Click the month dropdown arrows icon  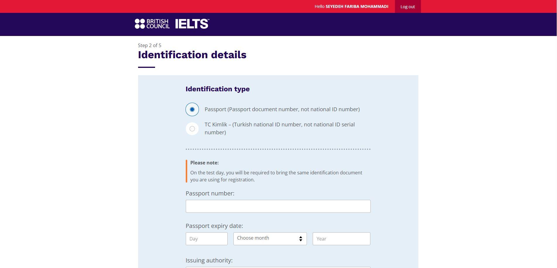[x=300, y=239]
